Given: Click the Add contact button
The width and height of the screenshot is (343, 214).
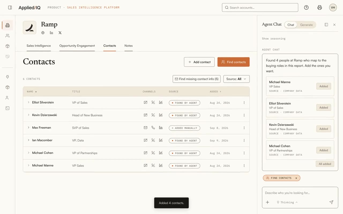Looking at the screenshot, I should (x=199, y=62).
